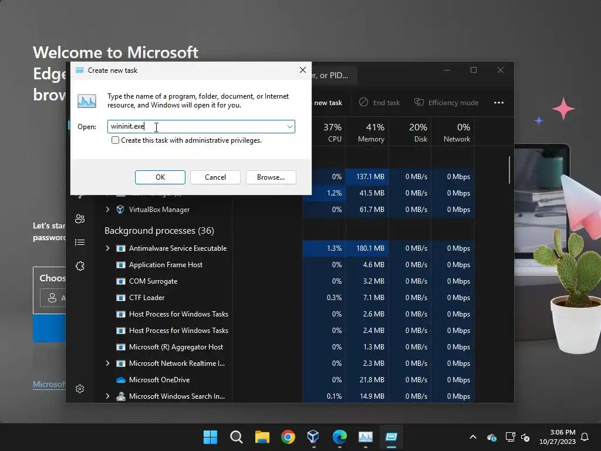The image size is (601, 451).
Task: Click Microsoft (R) Aggregator Host icon
Action: coord(121,347)
